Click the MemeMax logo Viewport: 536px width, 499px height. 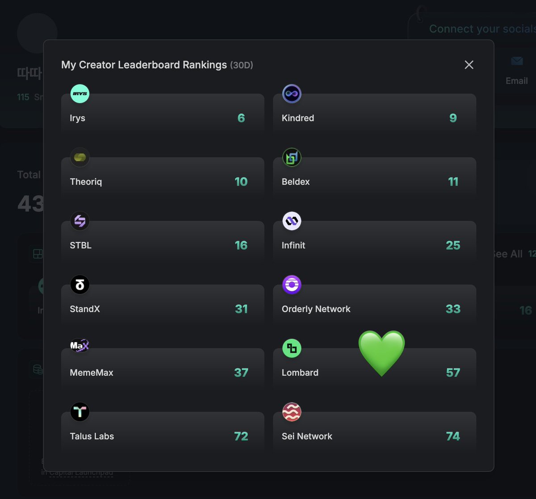click(80, 345)
